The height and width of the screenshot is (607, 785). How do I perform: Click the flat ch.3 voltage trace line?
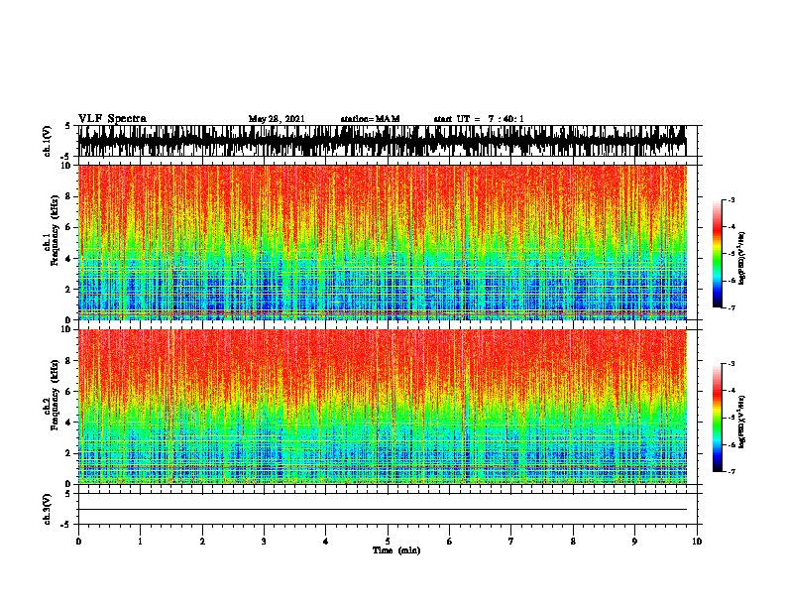[383, 510]
